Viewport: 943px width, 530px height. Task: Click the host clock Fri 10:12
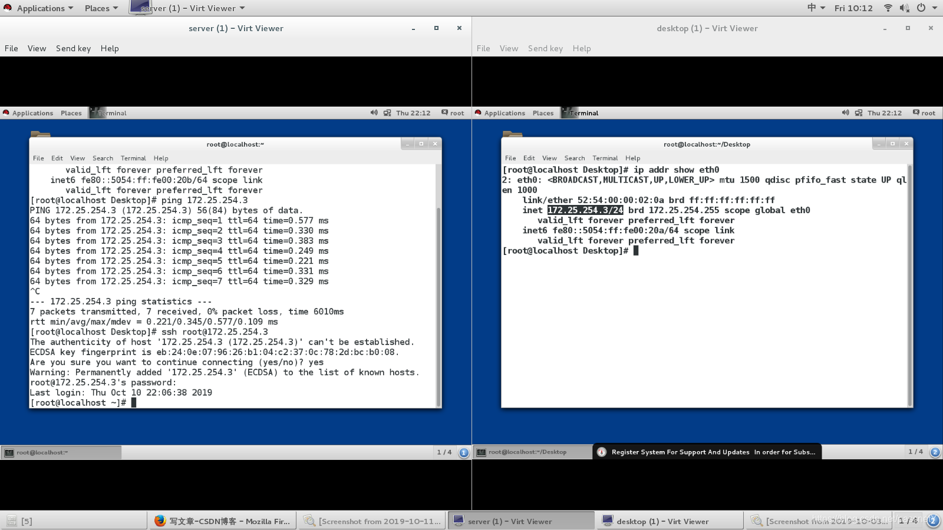point(853,8)
